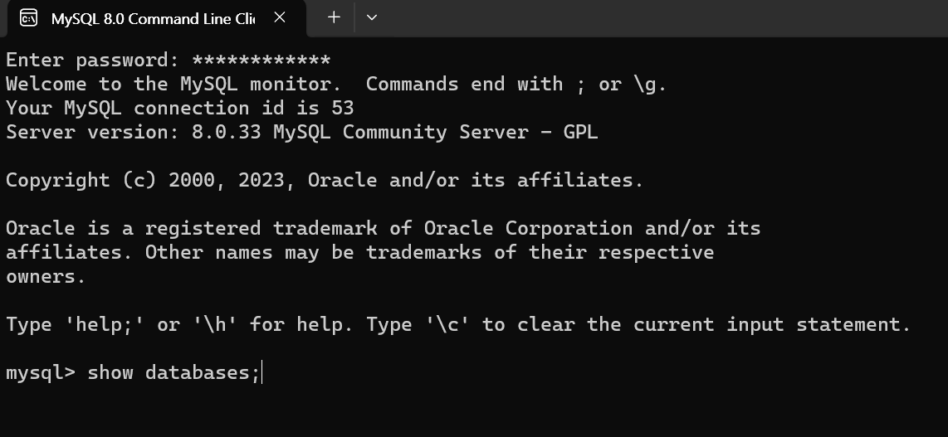Select the MySQL 8.0 Command Line Client tab title
948x437 pixels.
pos(153,19)
